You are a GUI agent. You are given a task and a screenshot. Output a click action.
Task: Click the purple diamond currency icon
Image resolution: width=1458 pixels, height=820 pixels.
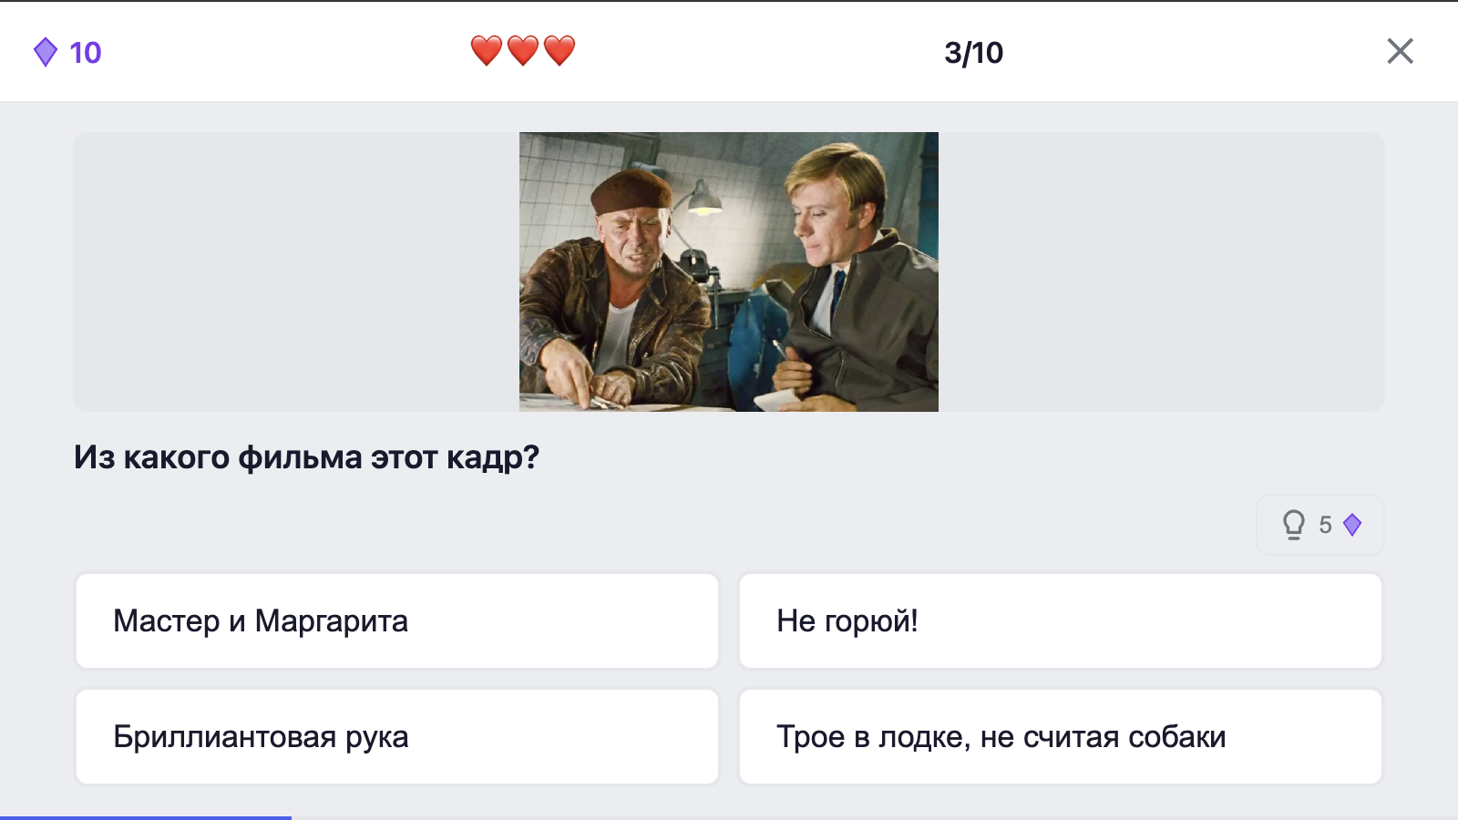coord(46,52)
